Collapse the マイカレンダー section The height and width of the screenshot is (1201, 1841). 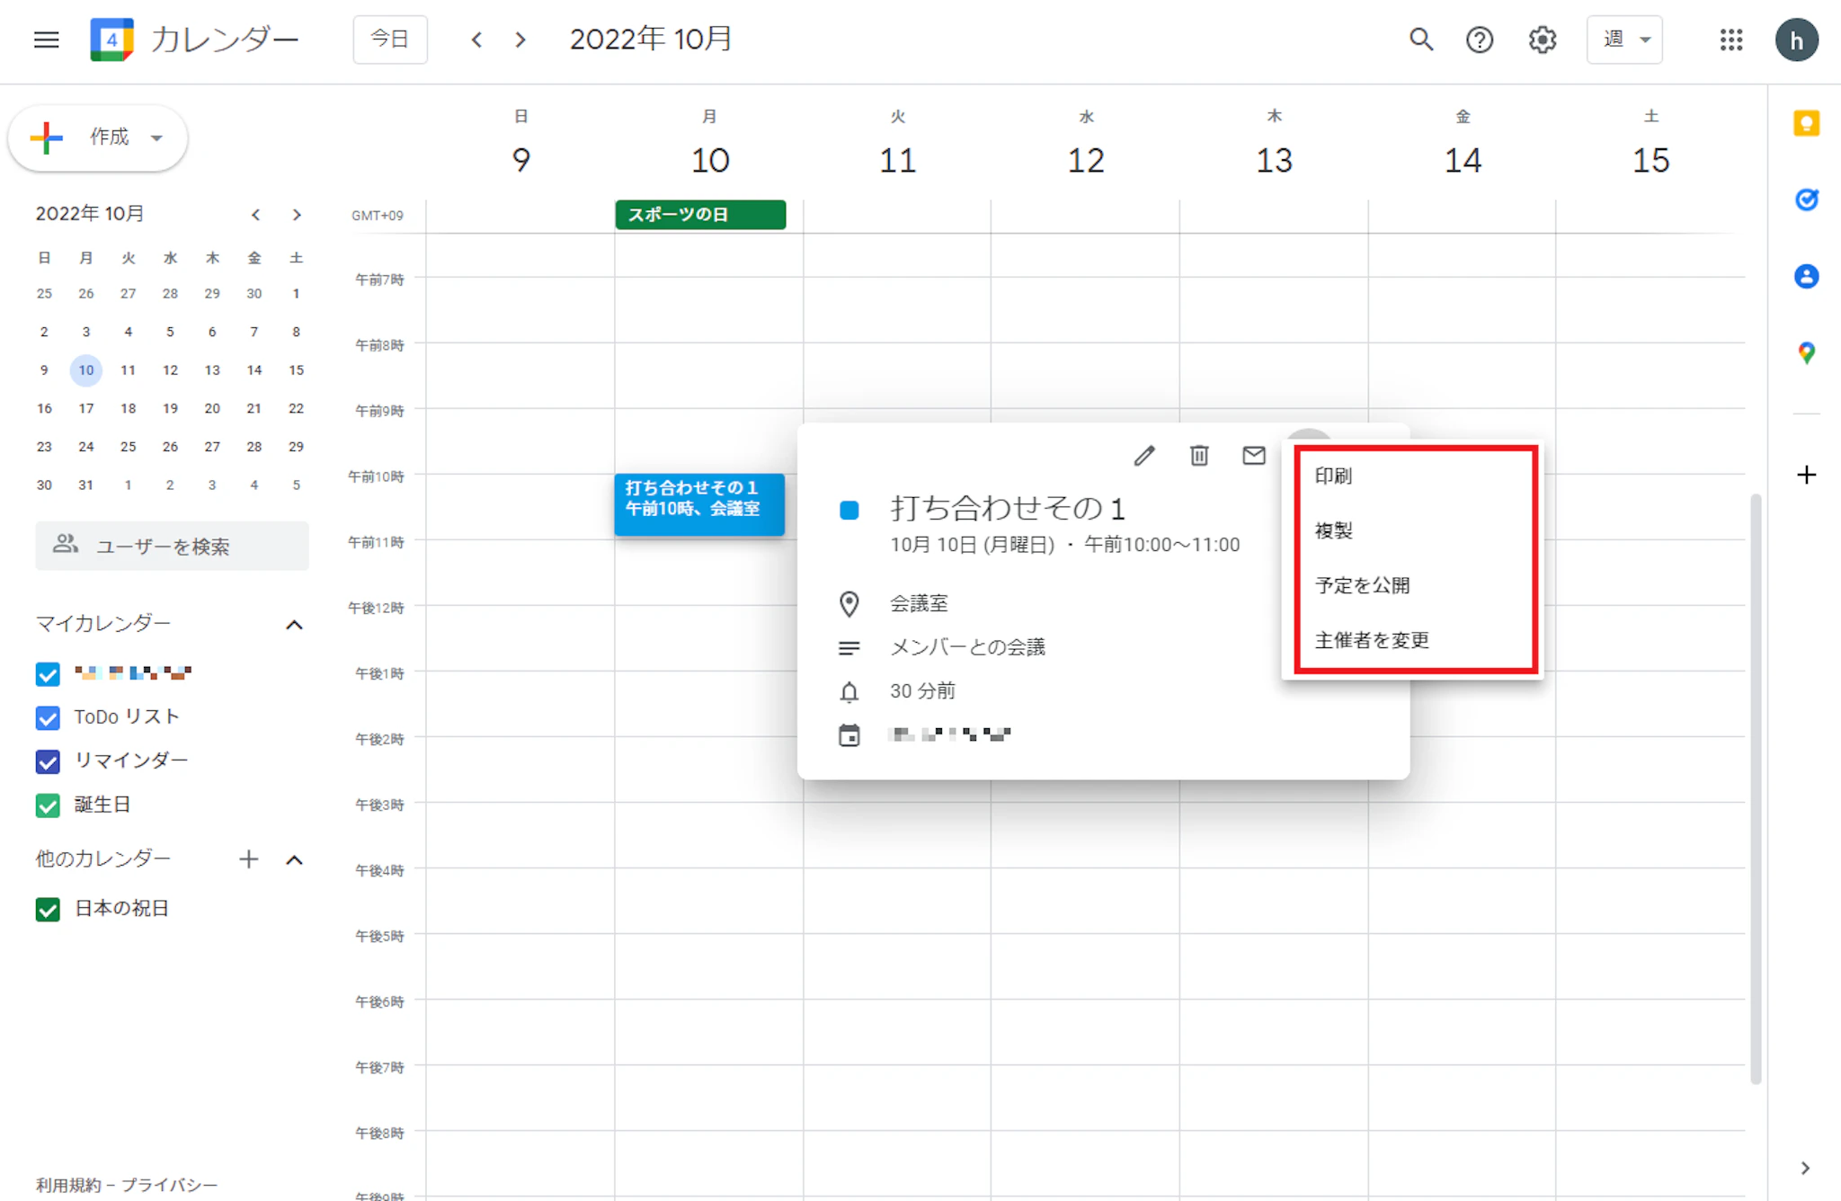[x=294, y=625]
